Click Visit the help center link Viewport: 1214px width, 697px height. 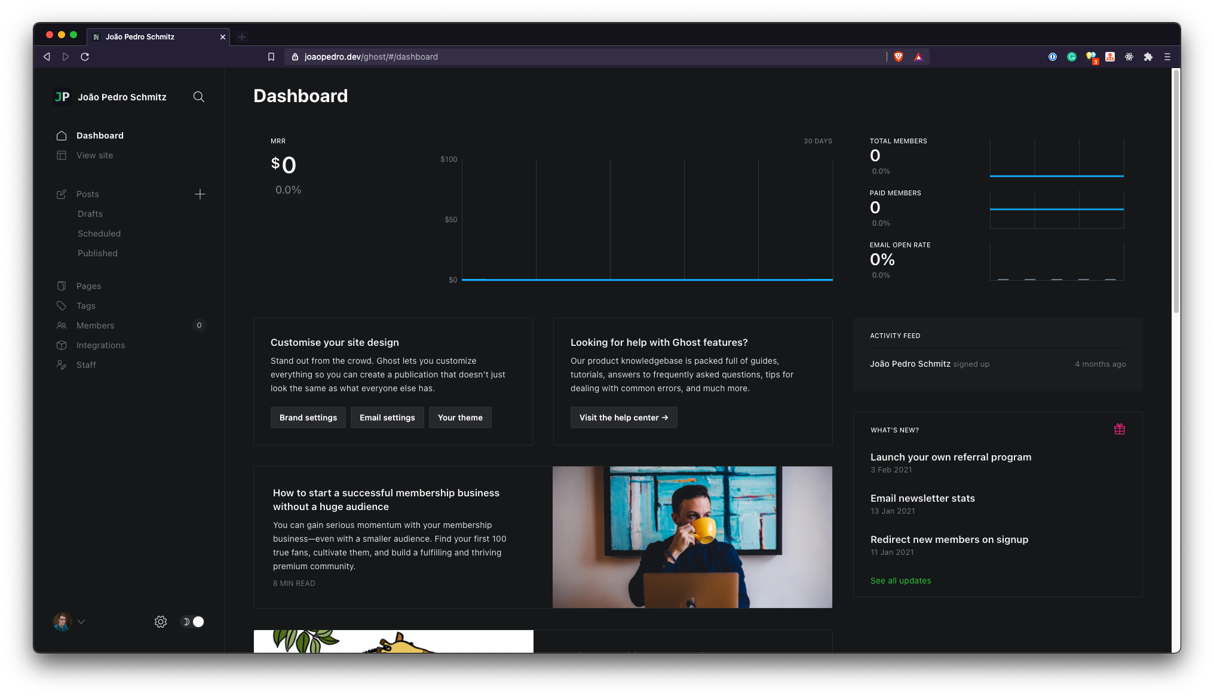pos(624,417)
